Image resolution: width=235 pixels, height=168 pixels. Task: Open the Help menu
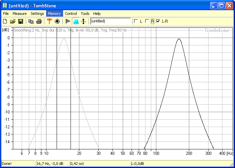pos(97,14)
